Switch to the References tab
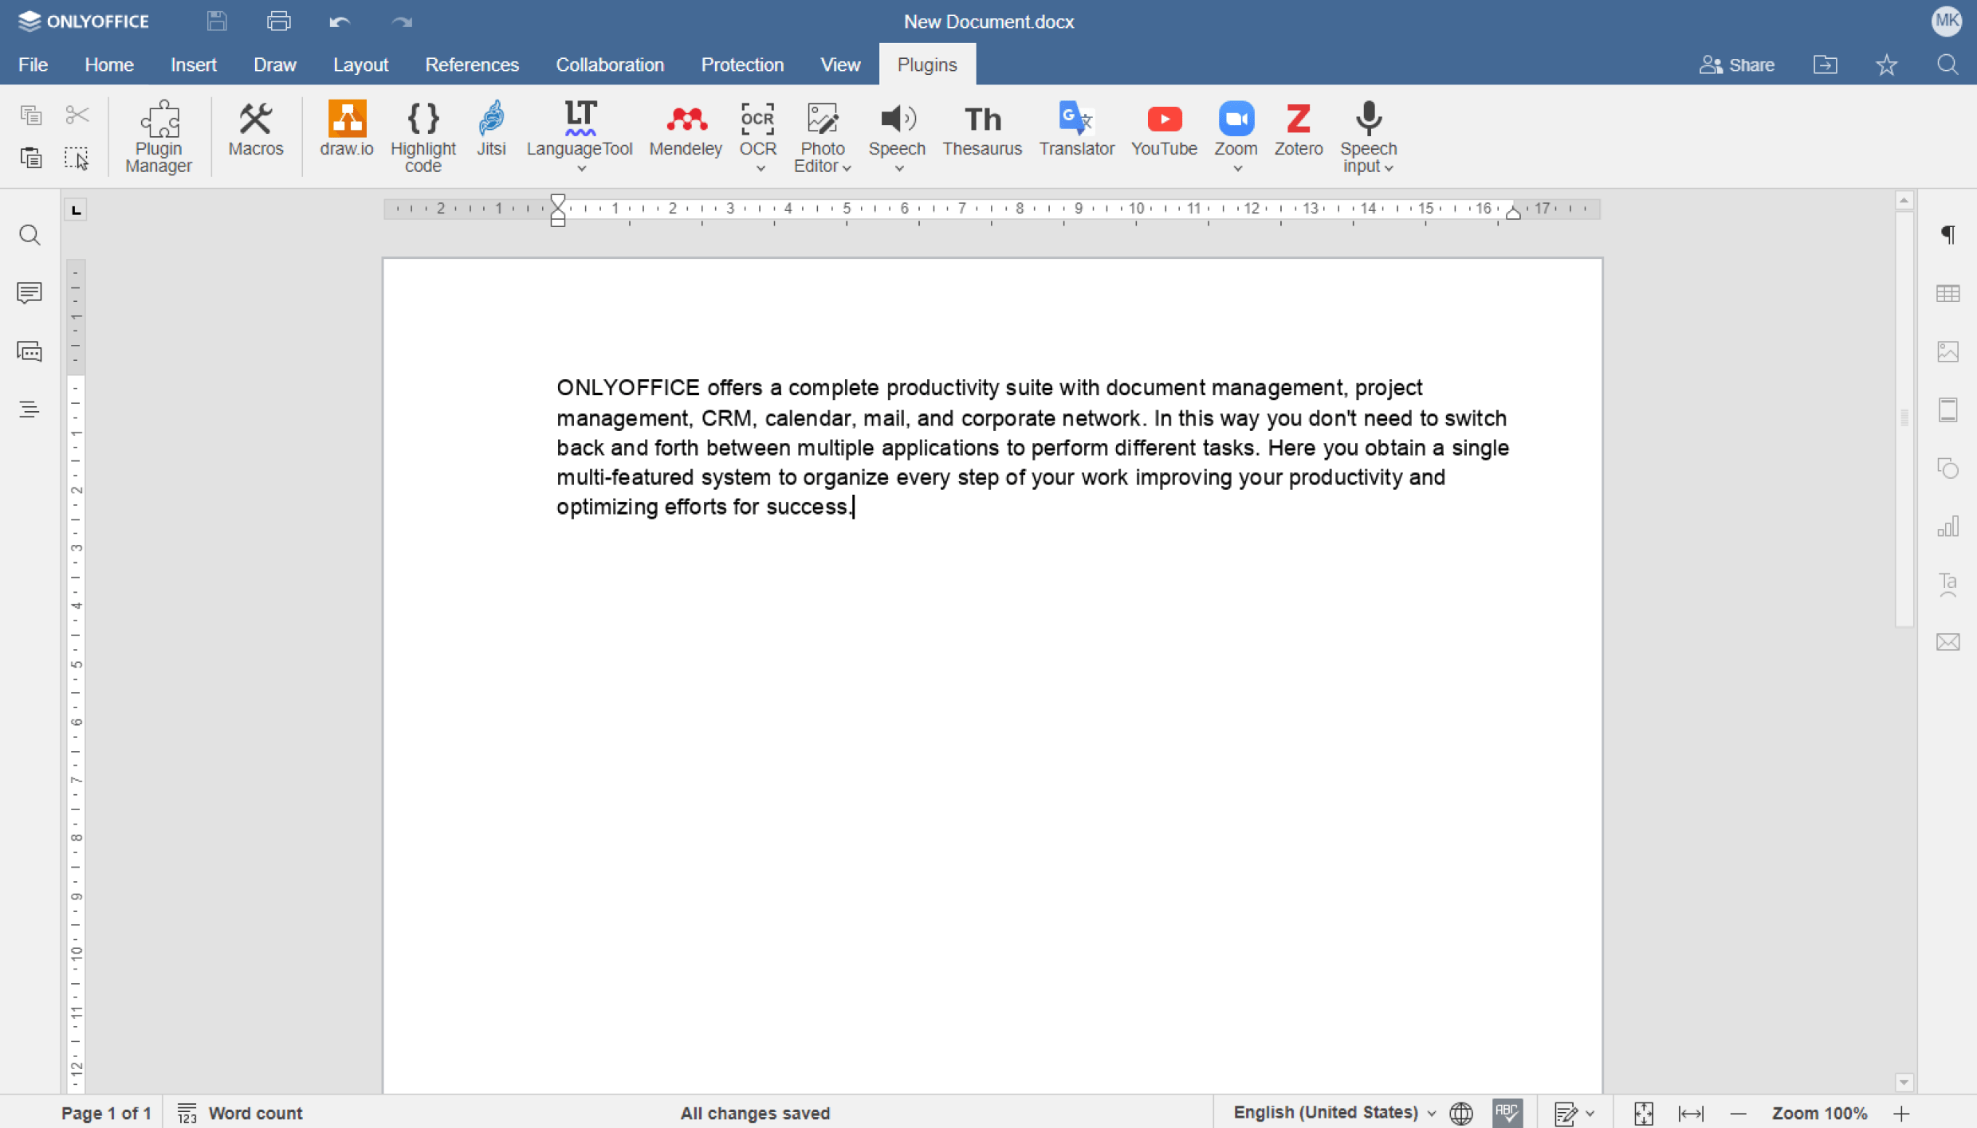The height and width of the screenshot is (1128, 1977). point(472,65)
